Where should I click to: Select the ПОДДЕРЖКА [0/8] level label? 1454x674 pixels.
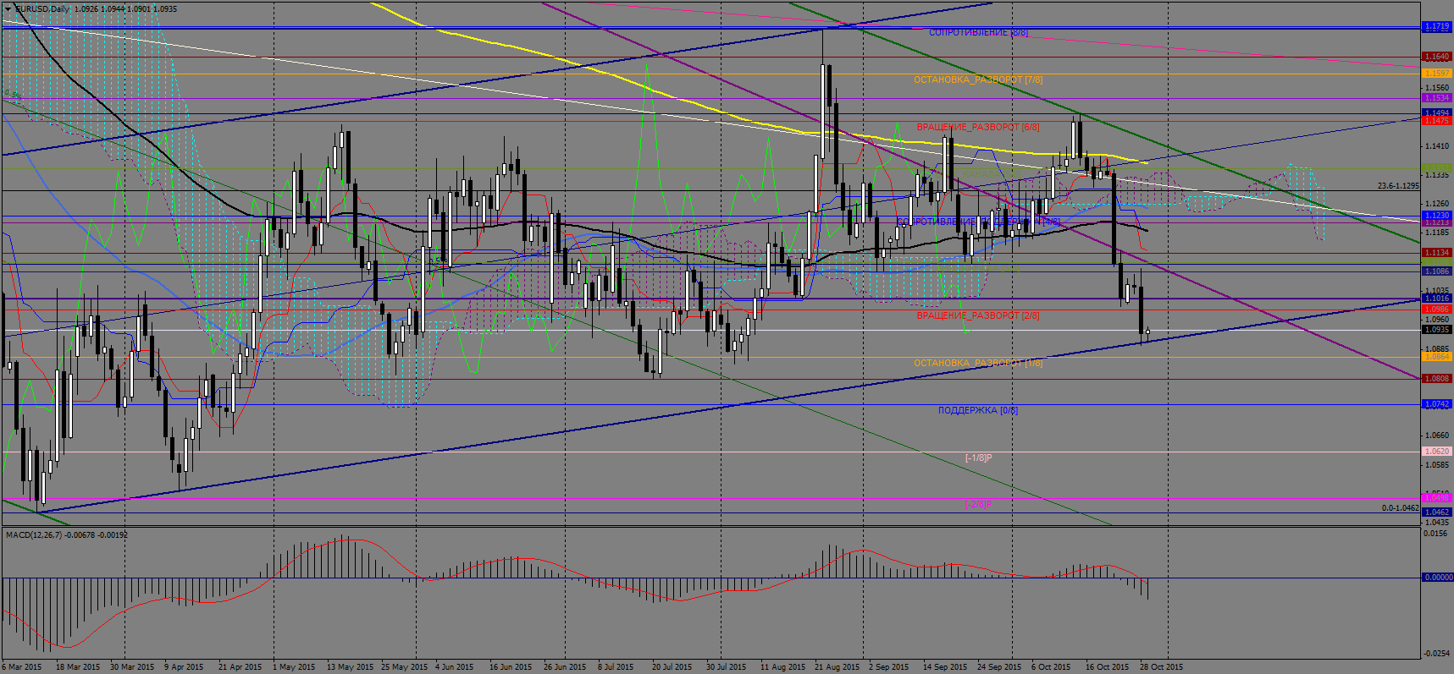(978, 410)
